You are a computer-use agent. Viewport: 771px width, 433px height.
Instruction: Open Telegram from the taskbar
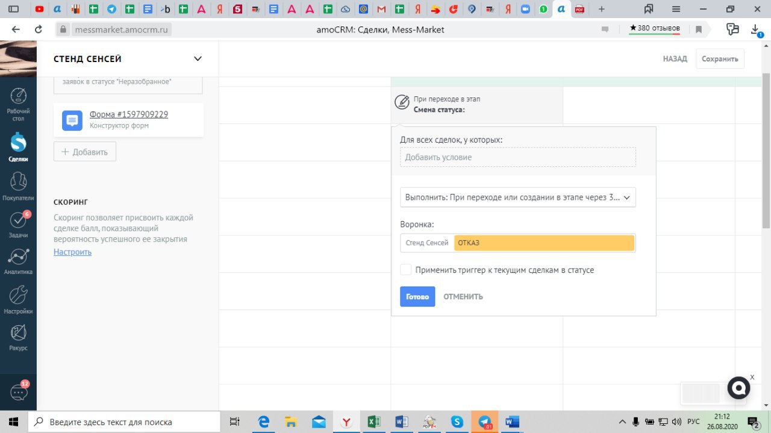coord(485,422)
